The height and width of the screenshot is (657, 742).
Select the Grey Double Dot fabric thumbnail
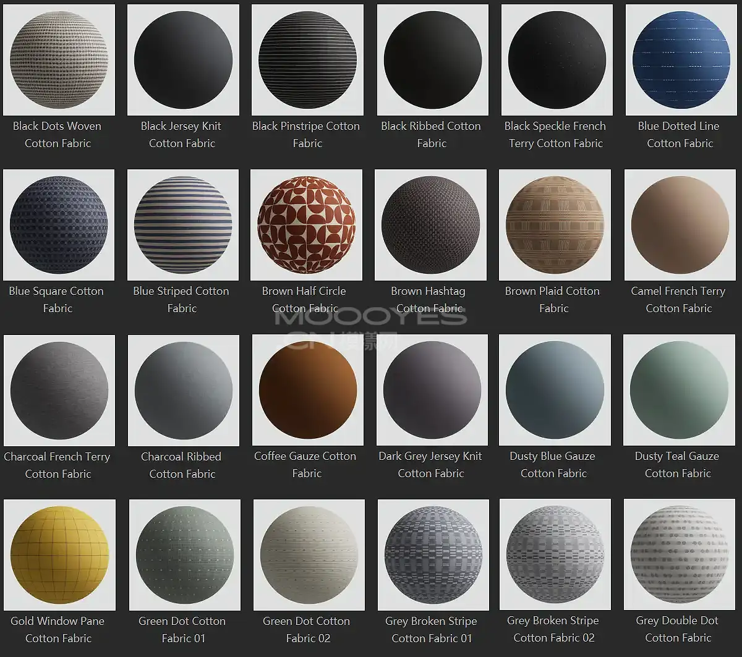[680, 554]
